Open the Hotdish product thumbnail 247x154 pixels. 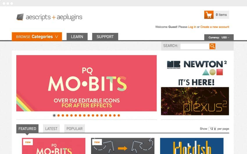(x=192, y=146)
